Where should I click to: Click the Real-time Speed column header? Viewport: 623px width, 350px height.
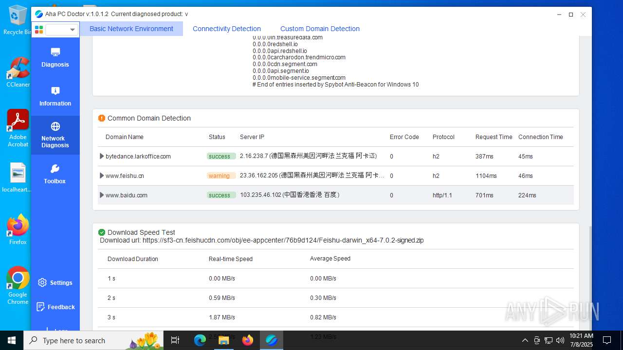231,259
